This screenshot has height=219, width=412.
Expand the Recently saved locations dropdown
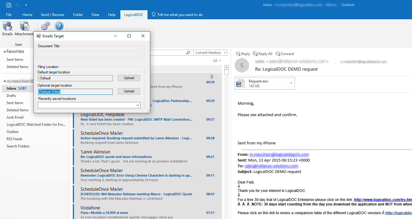tap(138, 105)
